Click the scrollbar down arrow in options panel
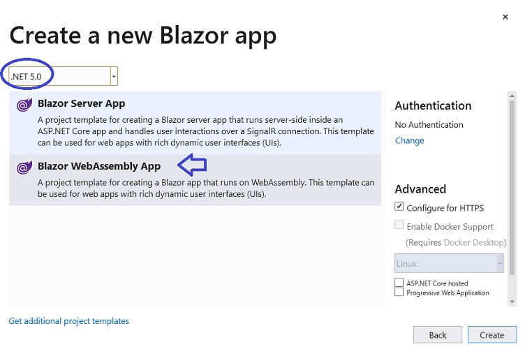This screenshot has height=349, width=525. 512,302
